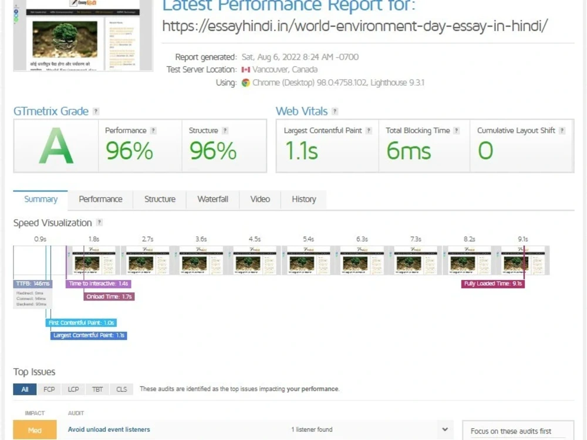Click the Canada flag icon

click(x=245, y=70)
